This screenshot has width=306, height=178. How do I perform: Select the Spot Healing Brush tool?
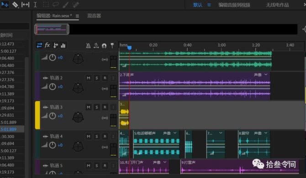coord(76,5)
